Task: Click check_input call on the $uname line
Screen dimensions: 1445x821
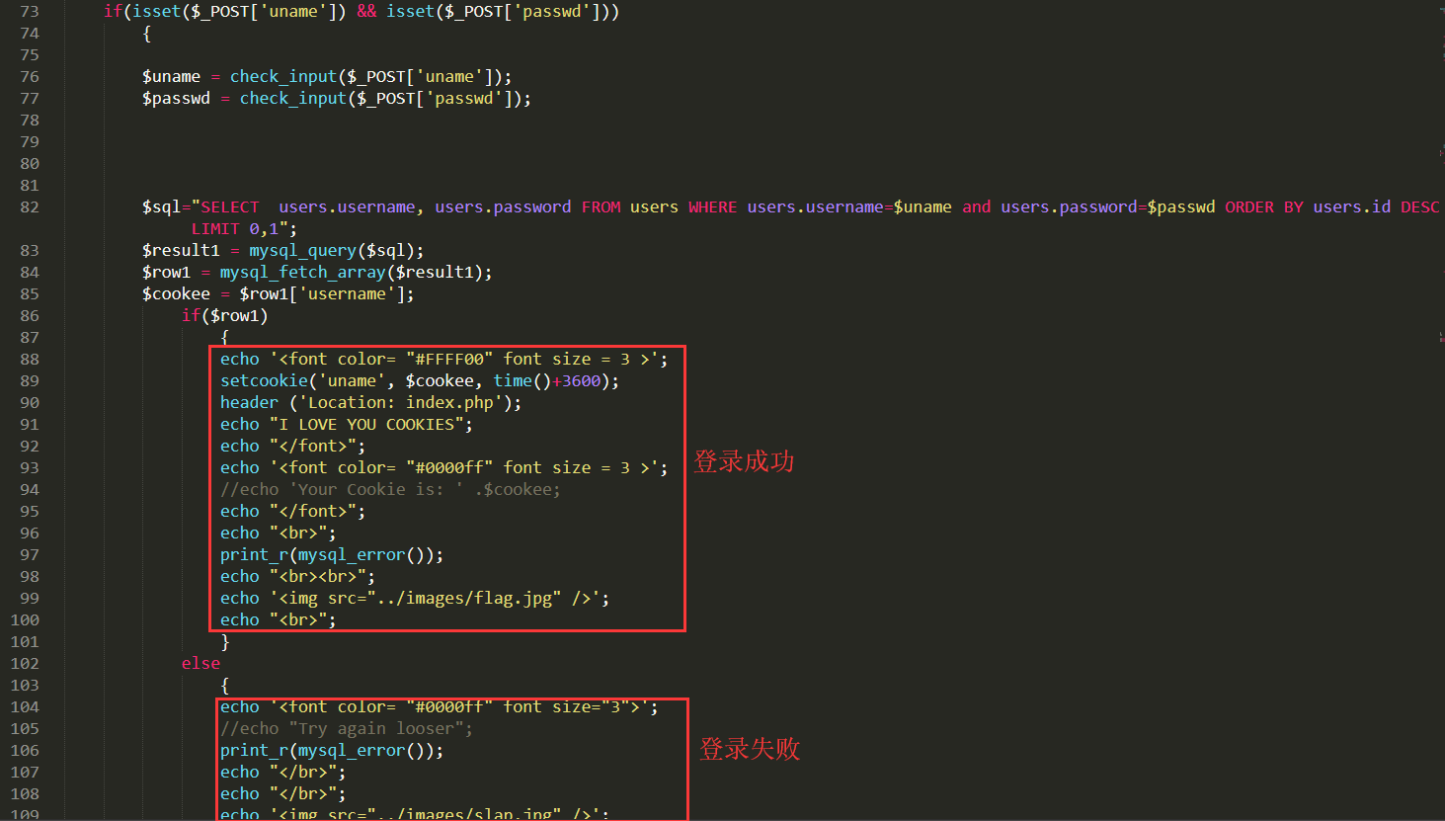Action: [x=283, y=77]
